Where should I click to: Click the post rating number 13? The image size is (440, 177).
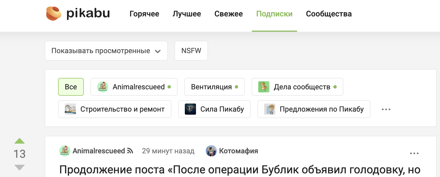20,154
